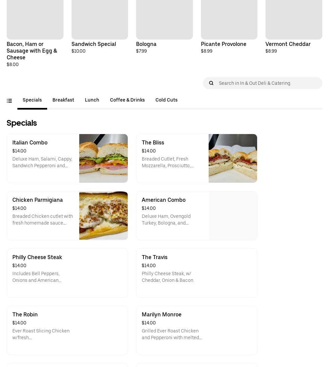The image size is (329, 367).
Task: Pick The Robin menu item
Action: (25, 314)
